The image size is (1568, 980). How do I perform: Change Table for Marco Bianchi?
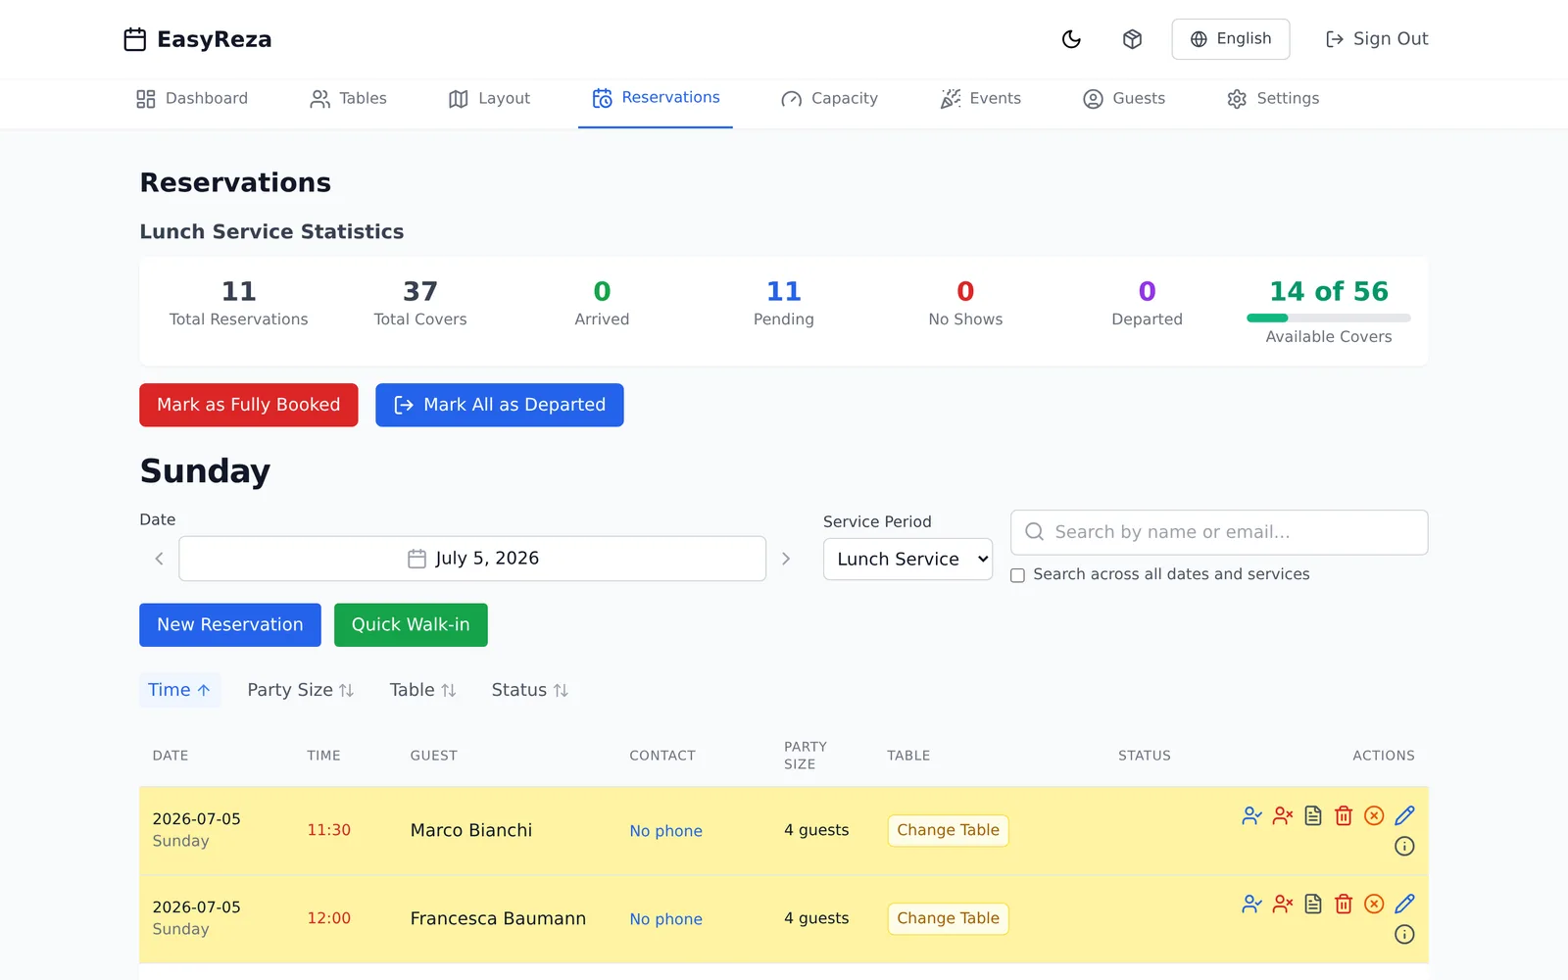tap(948, 830)
